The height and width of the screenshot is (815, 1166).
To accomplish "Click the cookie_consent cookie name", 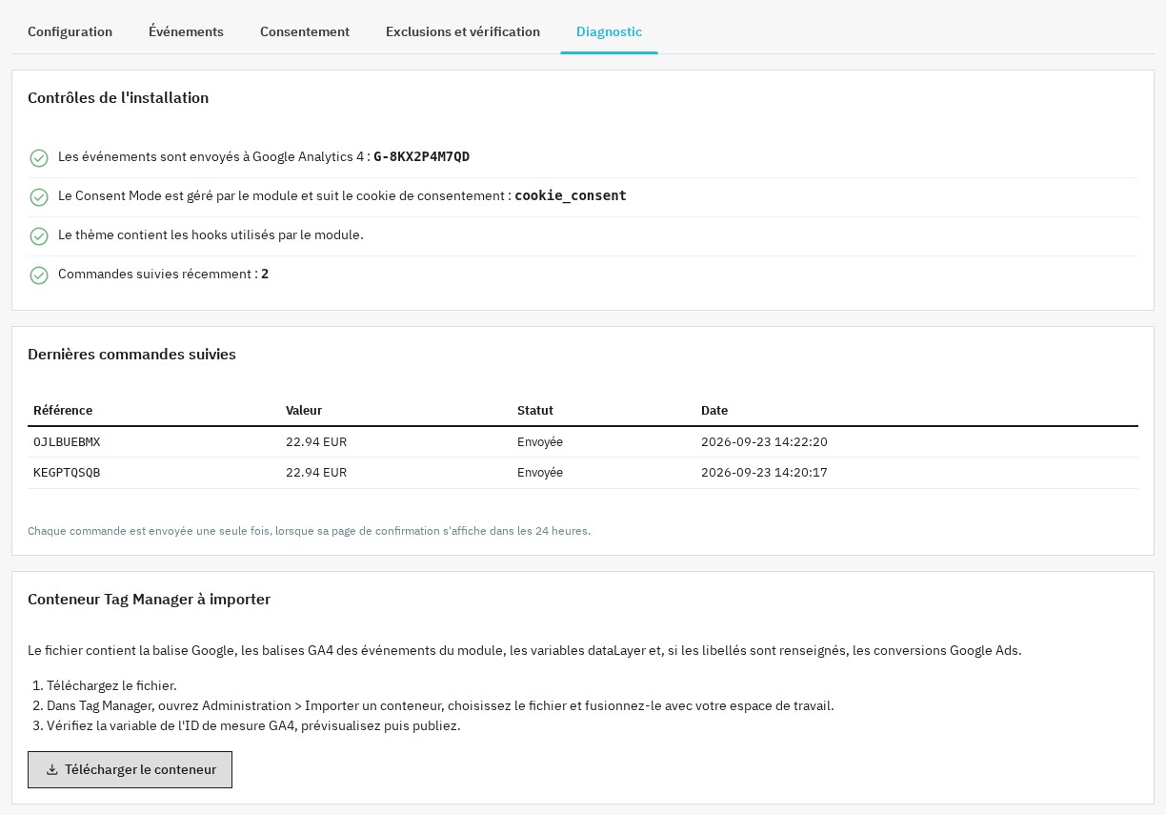I will 571,195.
